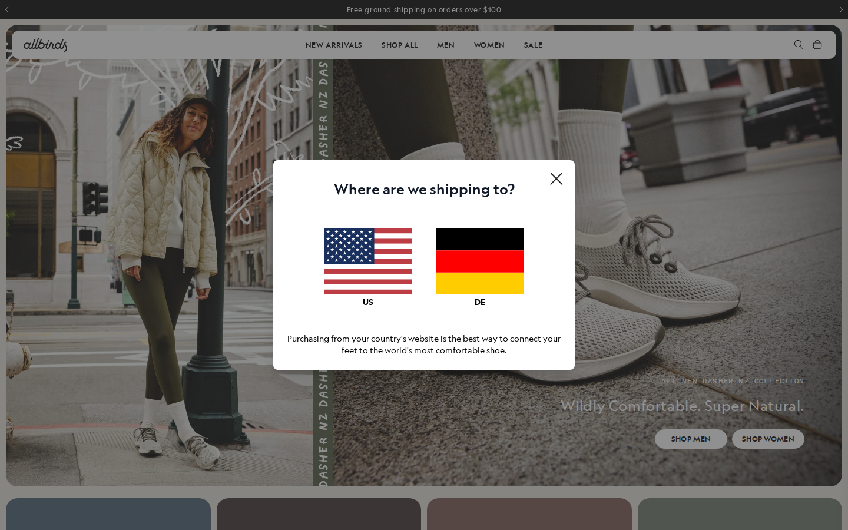Show next announcement with right arrow
The image size is (848, 530).
(x=841, y=9)
